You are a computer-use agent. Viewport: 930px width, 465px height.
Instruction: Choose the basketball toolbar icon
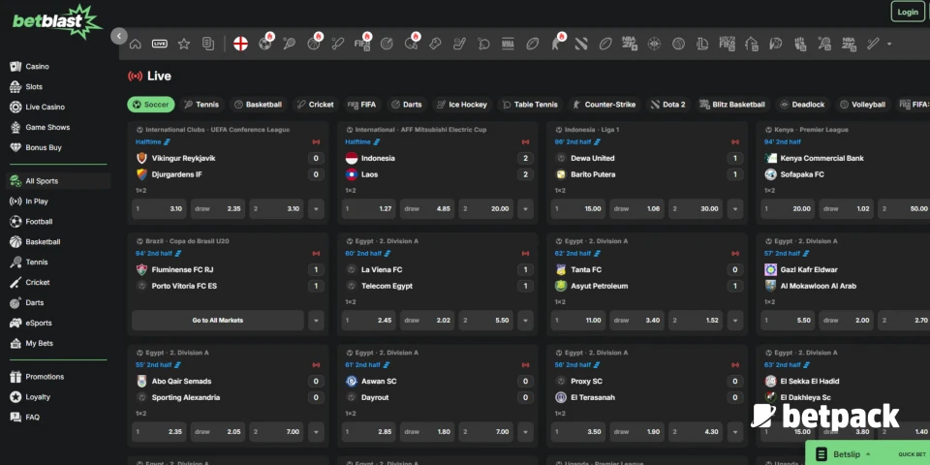pos(314,44)
